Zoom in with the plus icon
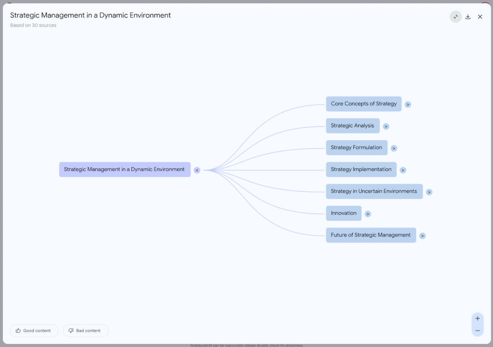493x347 pixels. [x=478, y=319]
